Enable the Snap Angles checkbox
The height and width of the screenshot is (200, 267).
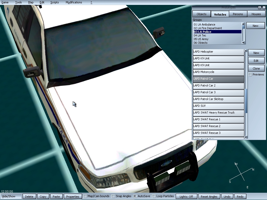pos(113,196)
